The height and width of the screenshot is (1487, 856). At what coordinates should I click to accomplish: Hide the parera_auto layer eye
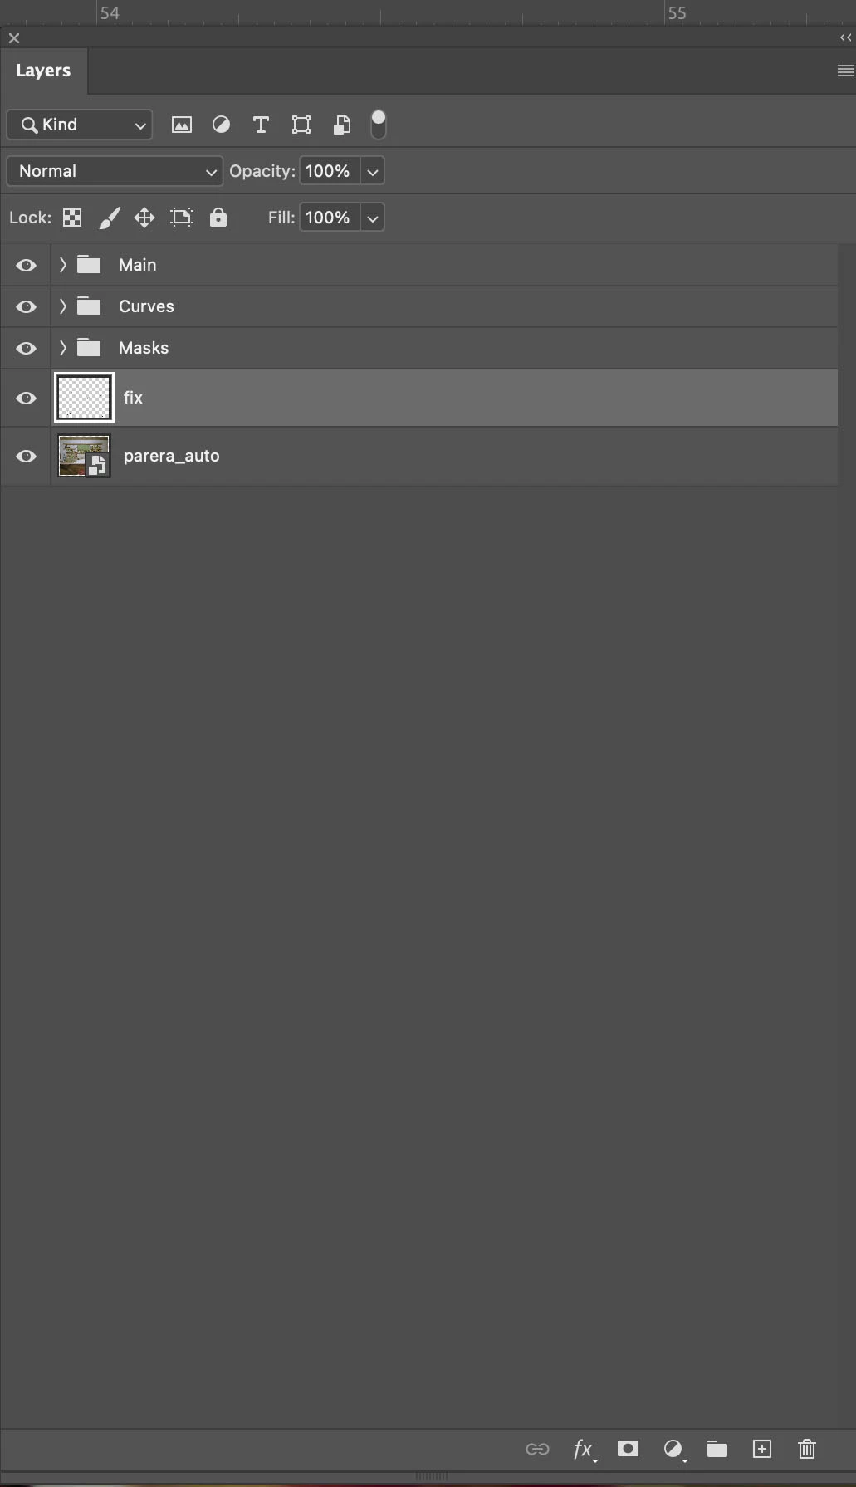point(26,456)
